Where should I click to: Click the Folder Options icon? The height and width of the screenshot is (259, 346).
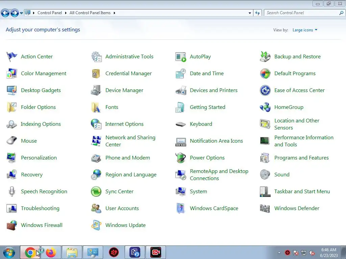coord(12,107)
